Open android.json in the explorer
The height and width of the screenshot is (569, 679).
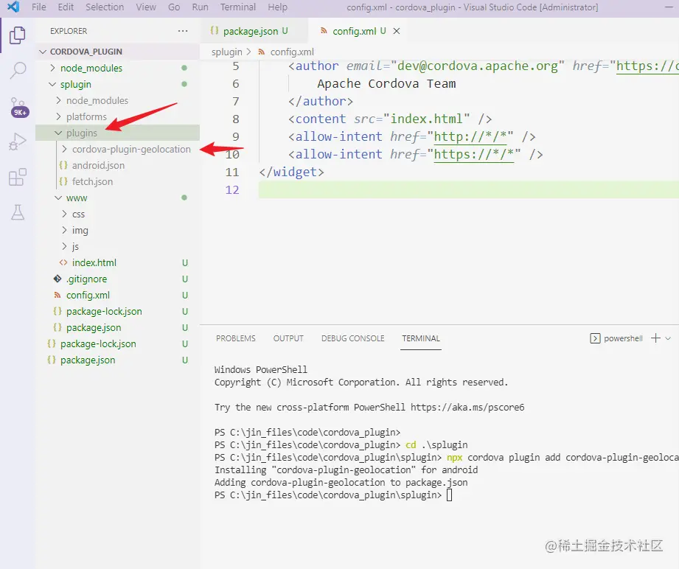coord(118,165)
